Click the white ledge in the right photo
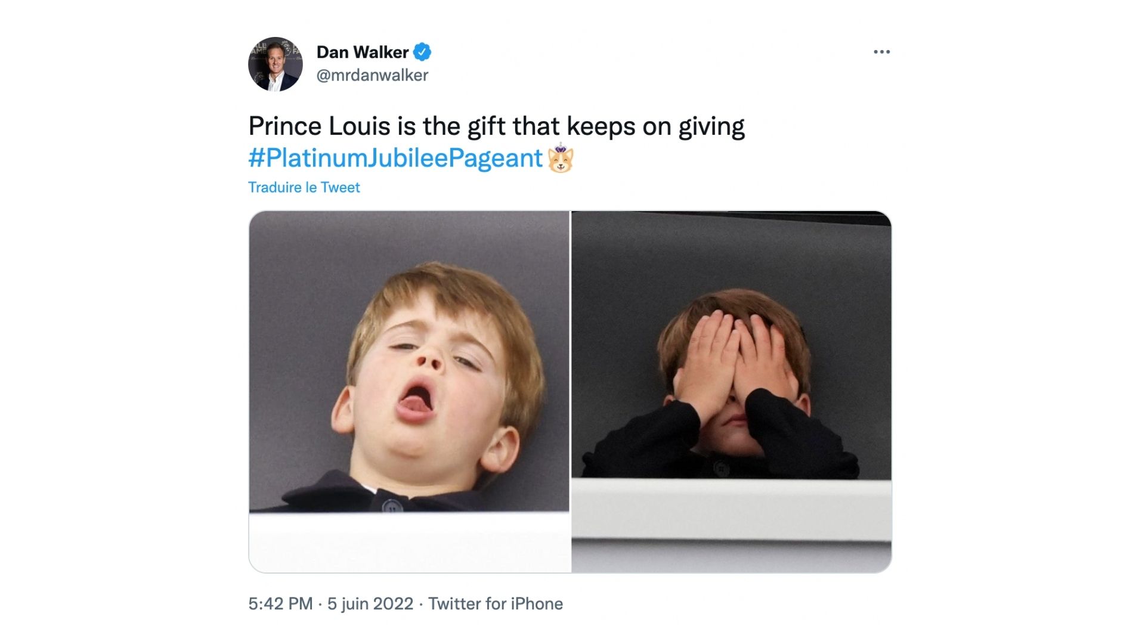 731,513
